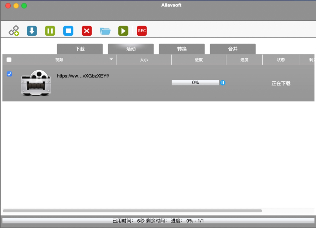This screenshot has height=228, width=316.
Task: Open the download folder icon
Action: [x=105, y=31]
